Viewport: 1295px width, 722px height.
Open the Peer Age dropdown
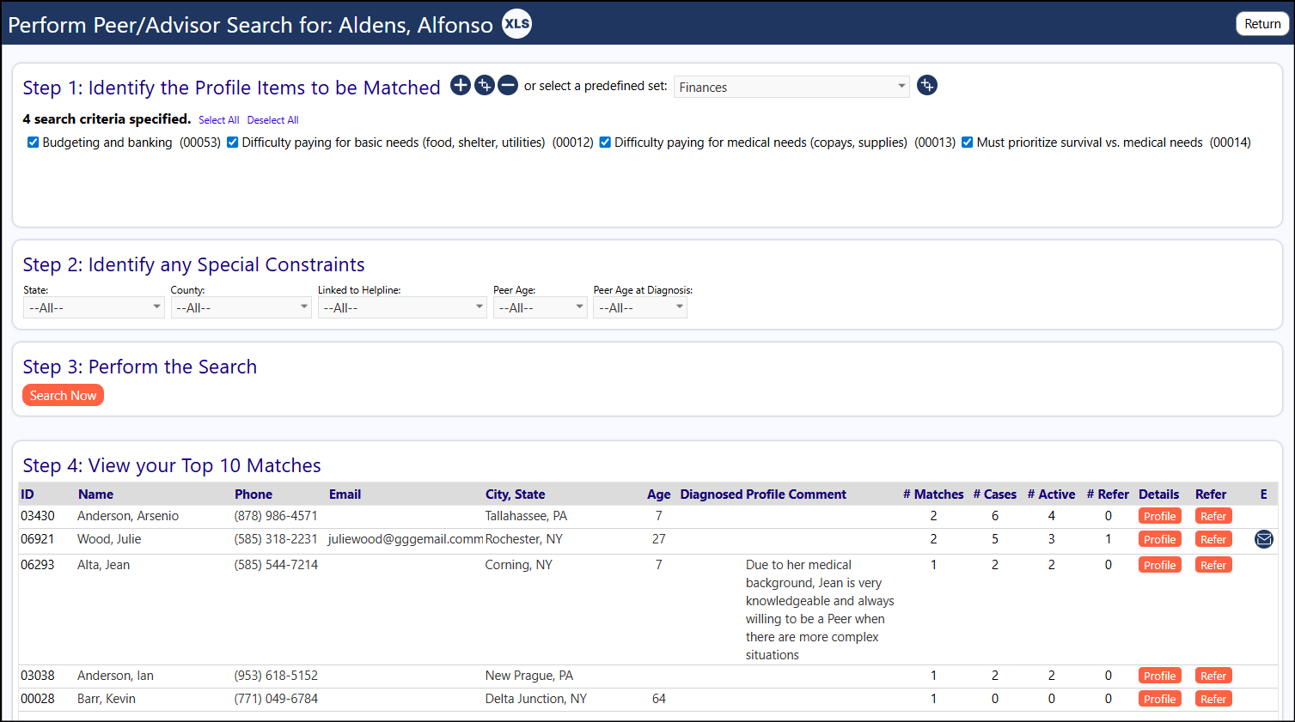(x=541, y=307)
